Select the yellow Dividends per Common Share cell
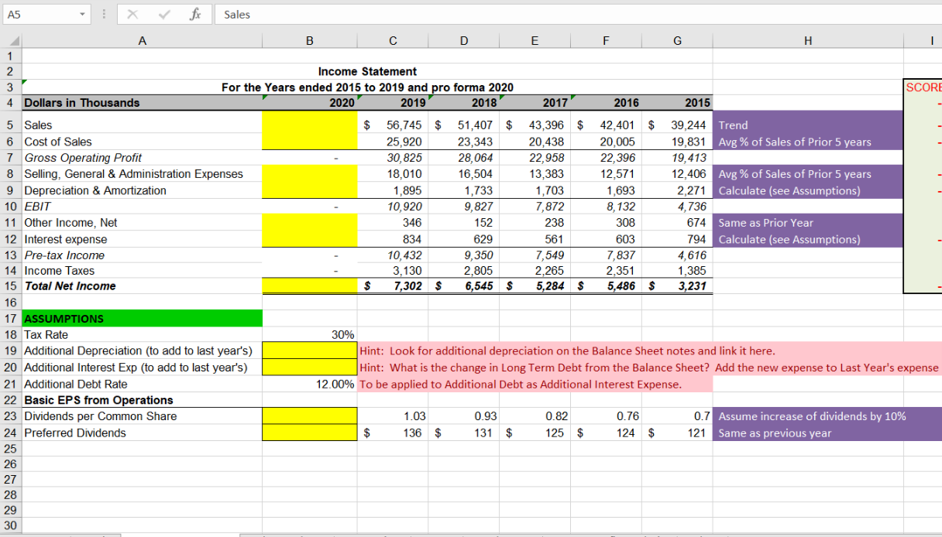The image size is (942, 537). 309,416
